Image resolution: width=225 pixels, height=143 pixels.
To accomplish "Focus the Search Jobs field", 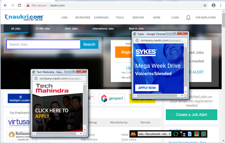I will point(43,45).
